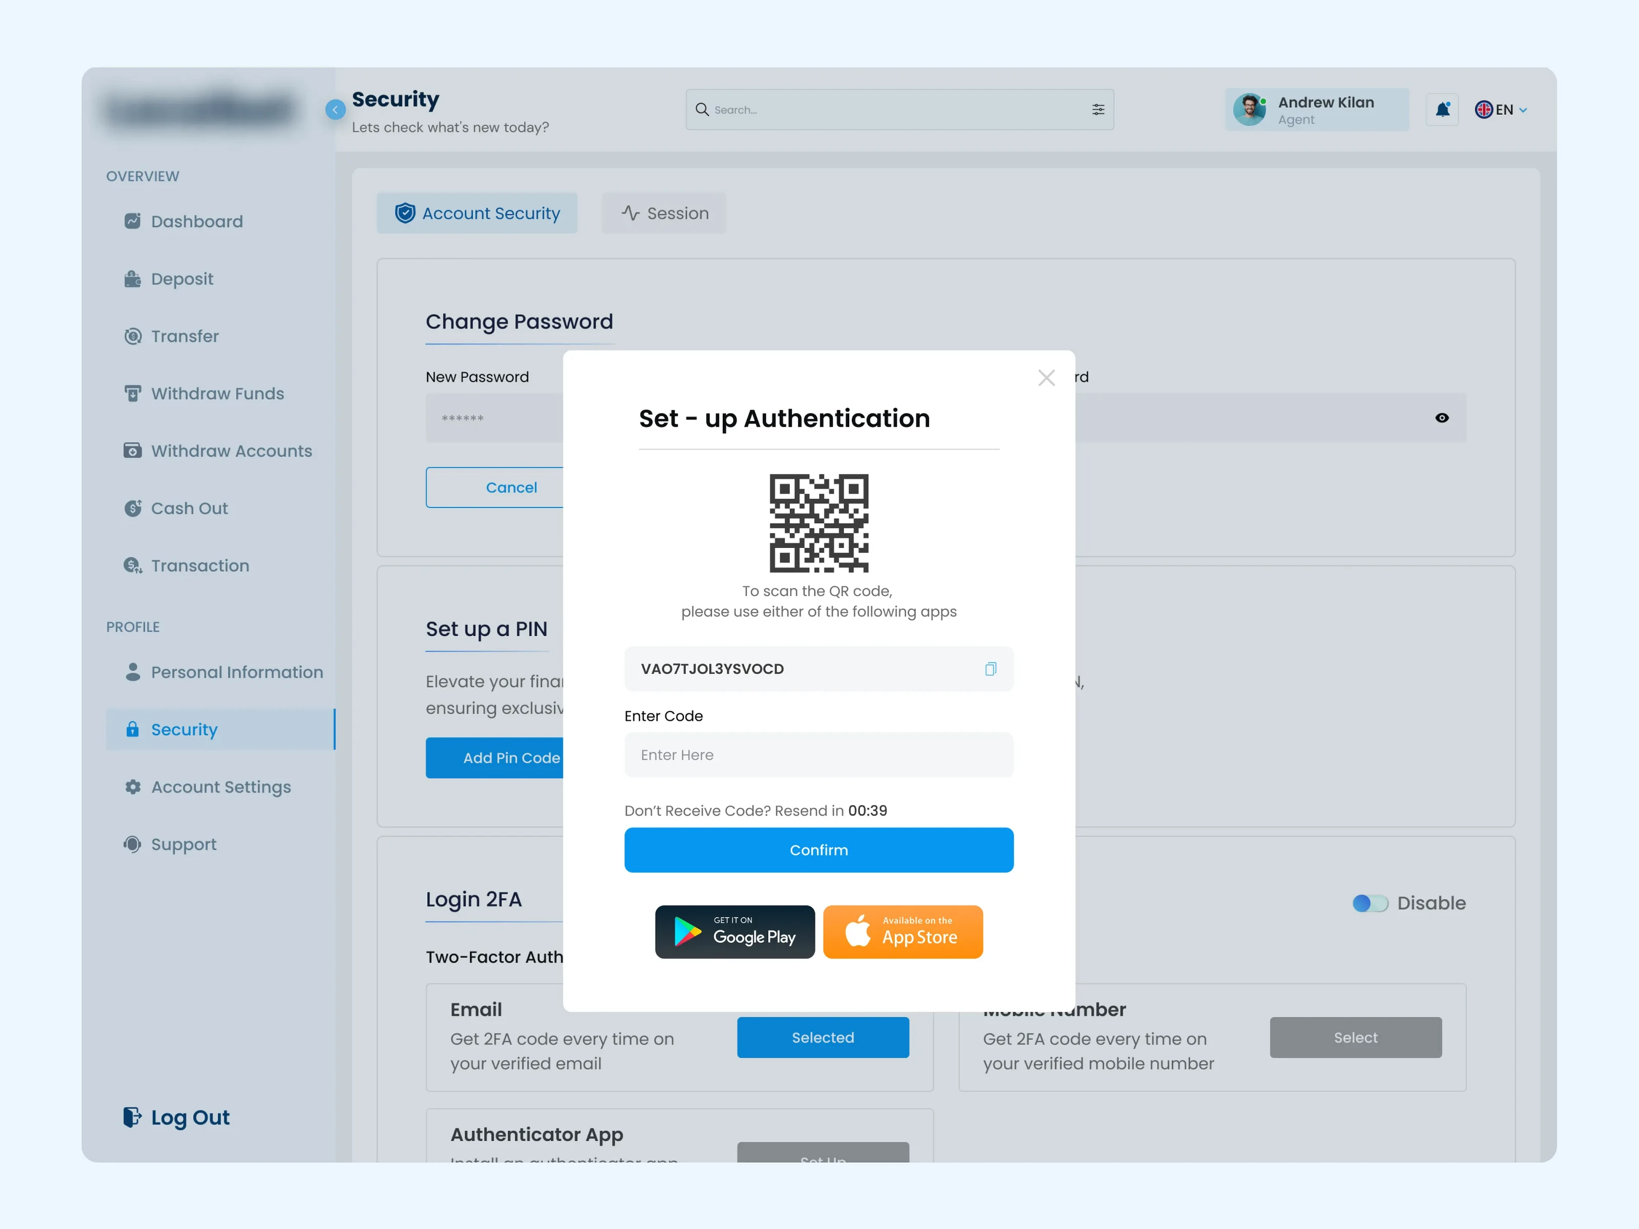Collapse the sidebar with arrow button

click(x=335, y=110)
